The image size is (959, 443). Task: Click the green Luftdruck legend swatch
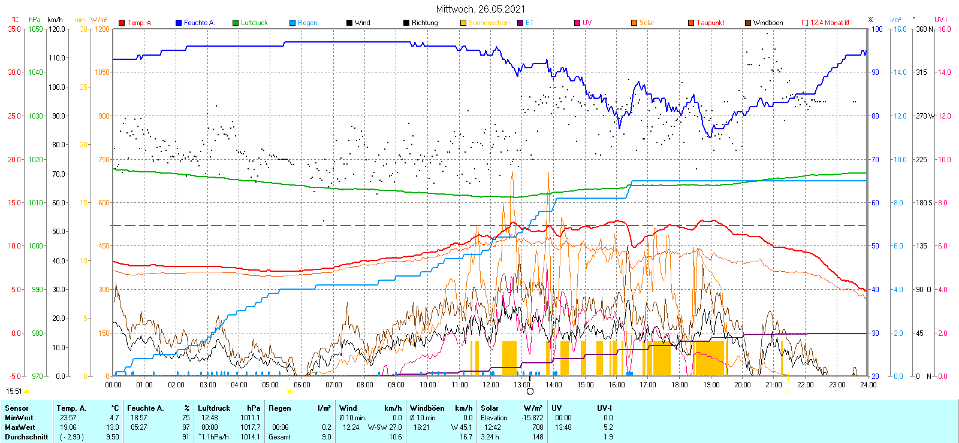coord(236,23)
